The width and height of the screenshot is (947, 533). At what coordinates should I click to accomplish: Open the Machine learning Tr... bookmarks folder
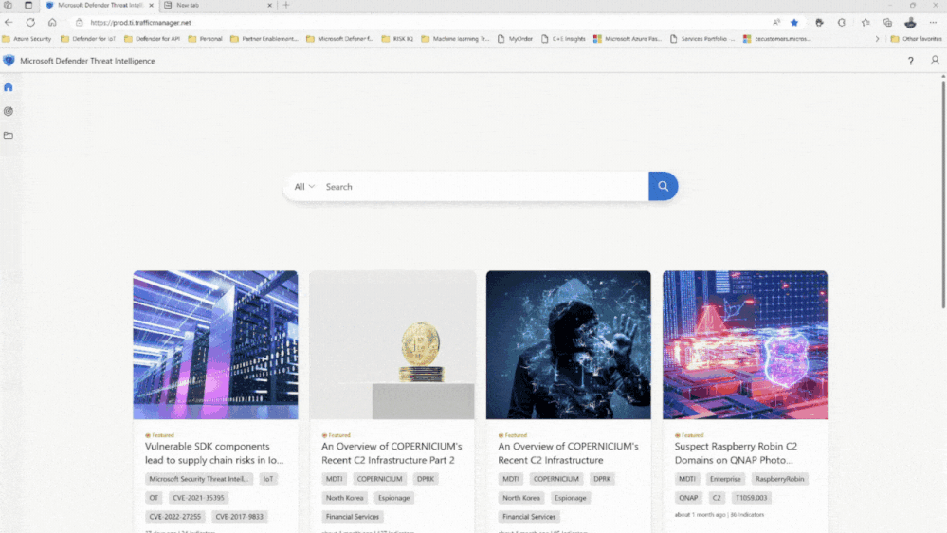(x=455, y=39)
